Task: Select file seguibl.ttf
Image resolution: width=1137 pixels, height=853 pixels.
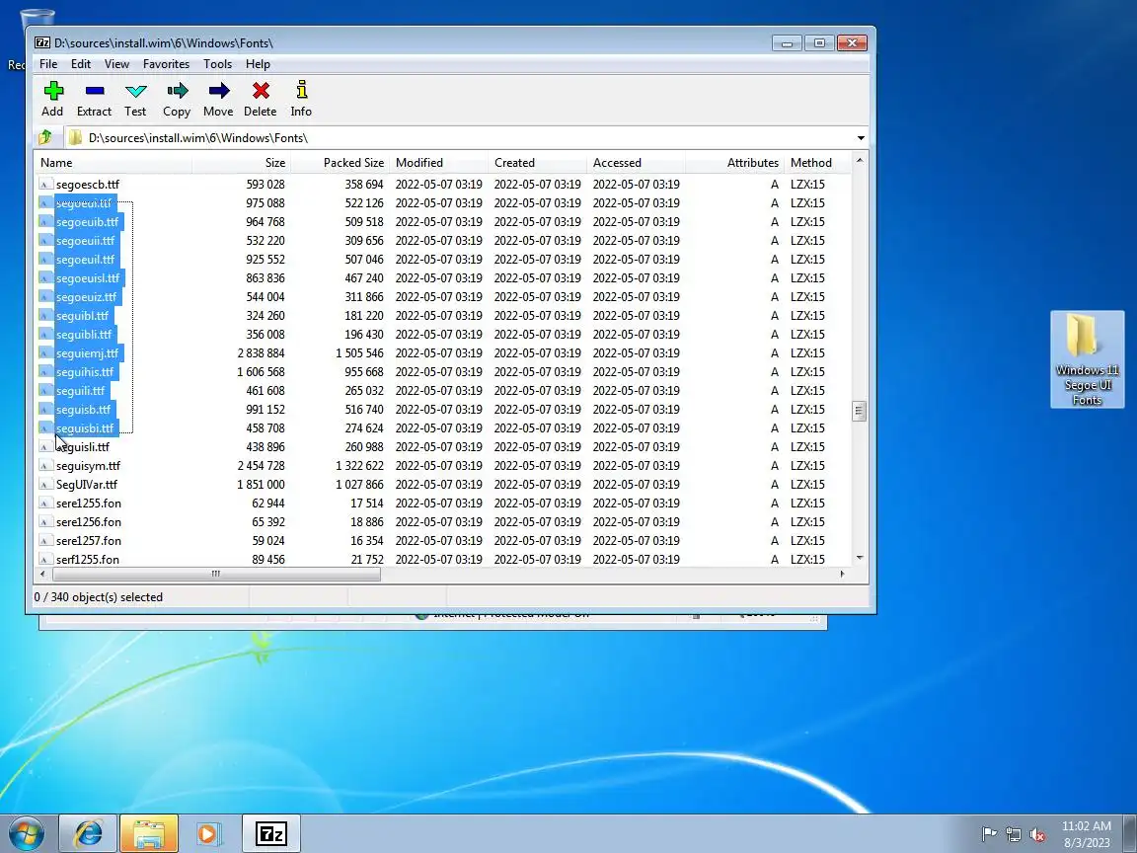Action: click(82, 316)
